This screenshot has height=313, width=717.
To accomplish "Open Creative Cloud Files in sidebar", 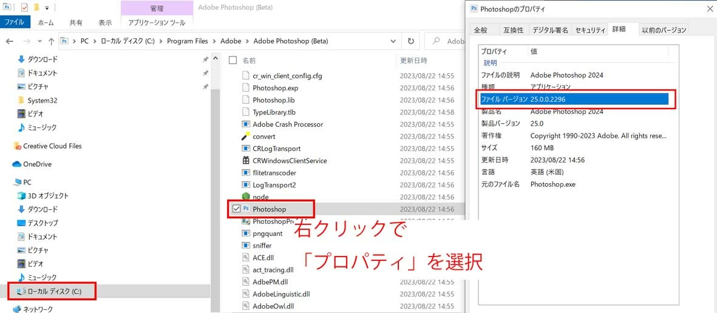I will click(52, 146).
